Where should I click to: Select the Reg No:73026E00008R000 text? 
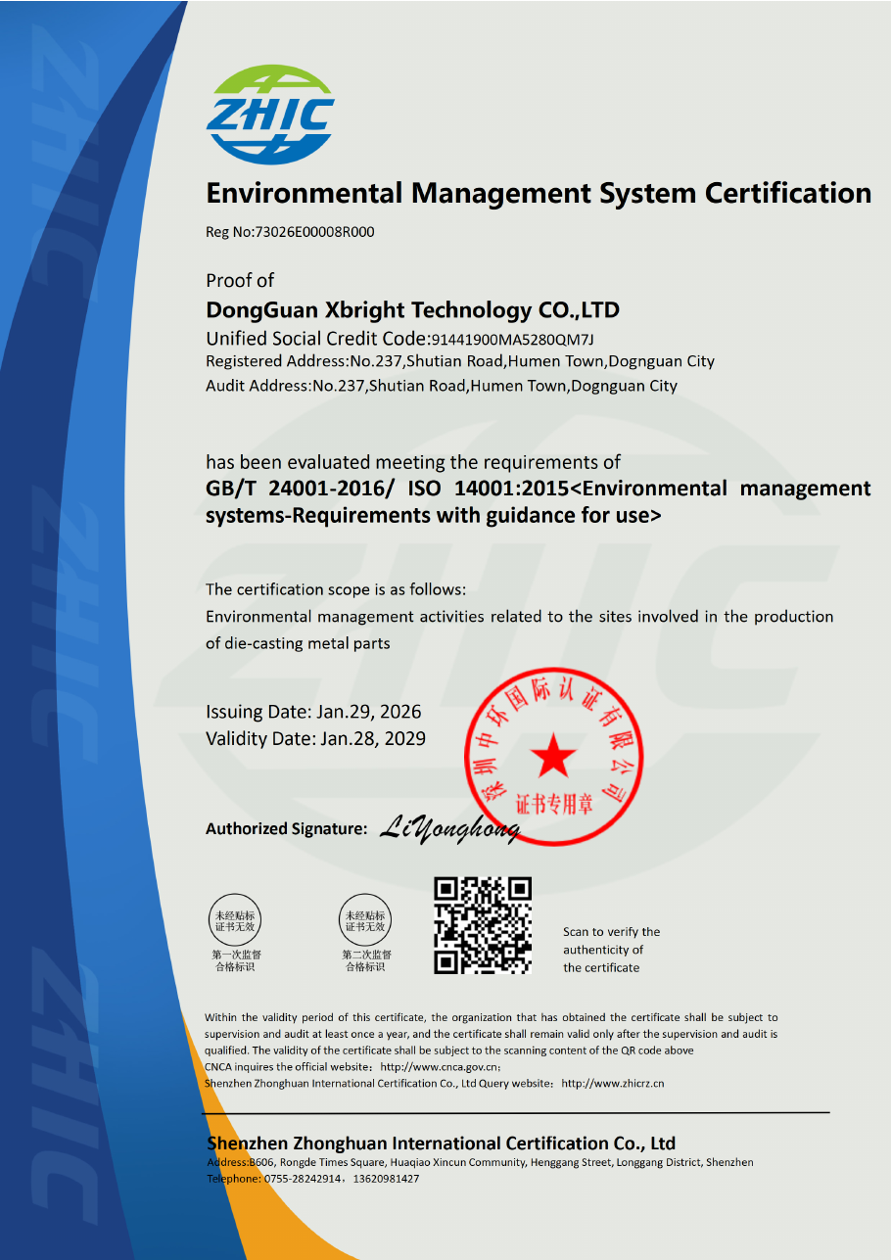point(290,232)
